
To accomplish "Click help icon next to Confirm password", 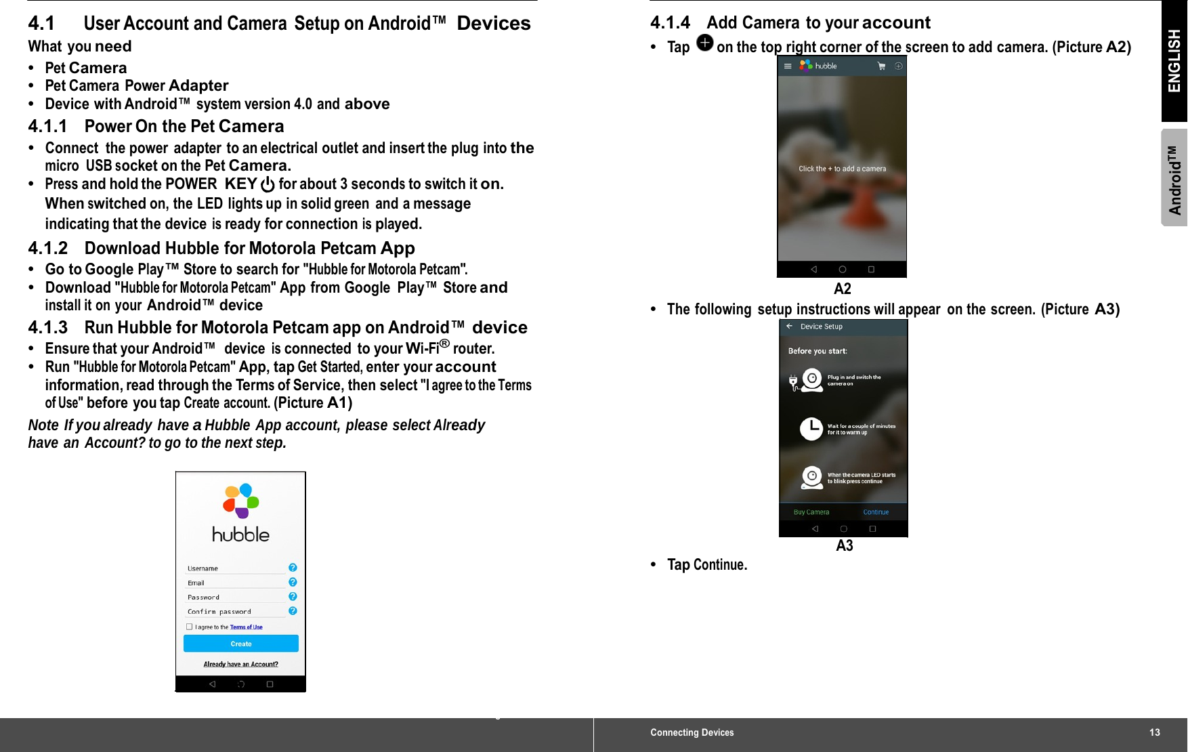I will click(293, 610).
